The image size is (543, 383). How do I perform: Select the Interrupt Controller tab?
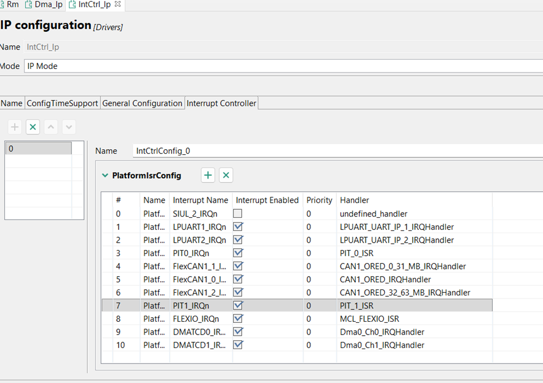click(221, 103)
